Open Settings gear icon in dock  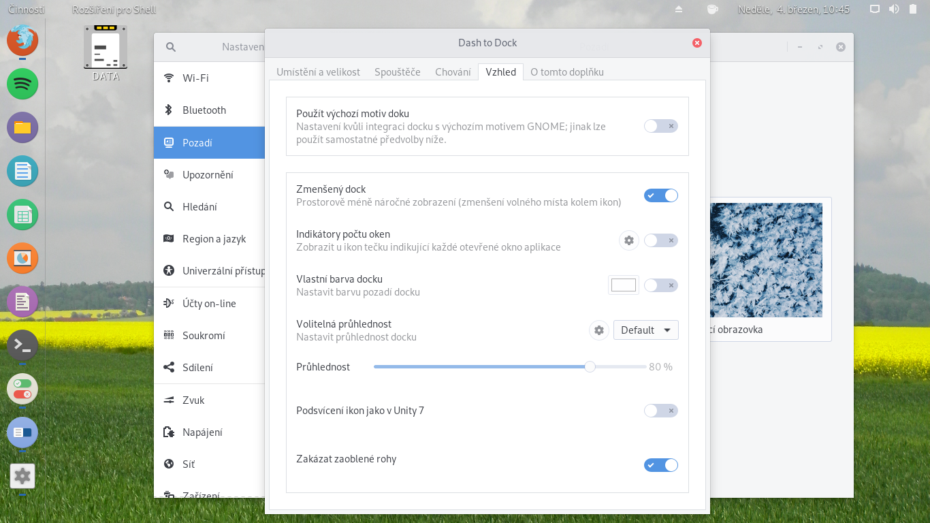click(x=22, y=476)
